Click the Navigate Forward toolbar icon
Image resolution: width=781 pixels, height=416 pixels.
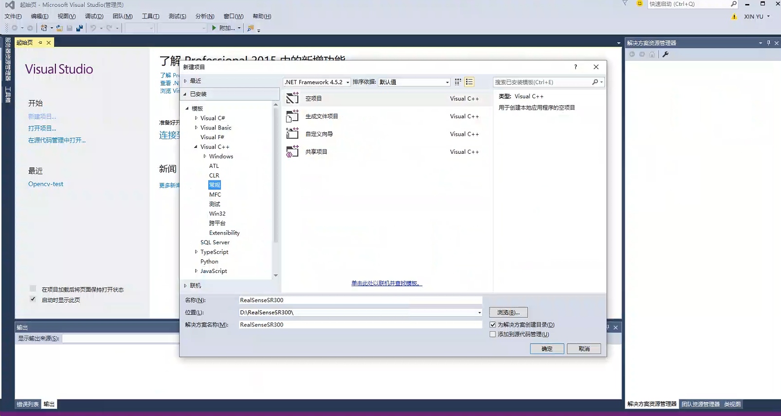30,28
